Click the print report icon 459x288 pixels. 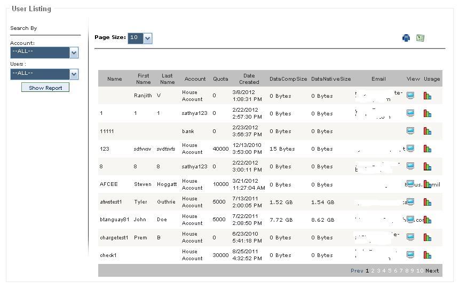pyautogui.click(x=406, y=38)
